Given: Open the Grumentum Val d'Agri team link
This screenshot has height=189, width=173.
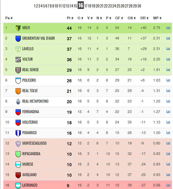Looking at the screenshot, I should 38,38.
